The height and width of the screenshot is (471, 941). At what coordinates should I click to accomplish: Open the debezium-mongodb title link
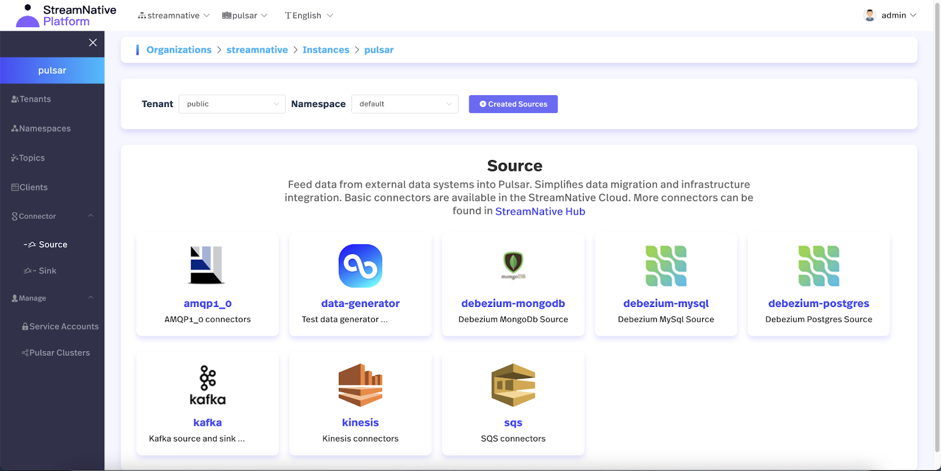(x=513, y=303)
